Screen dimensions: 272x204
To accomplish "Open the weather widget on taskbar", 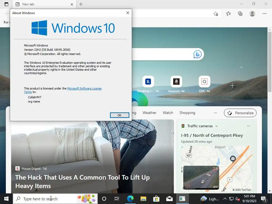I will click(x=210, y=199).
